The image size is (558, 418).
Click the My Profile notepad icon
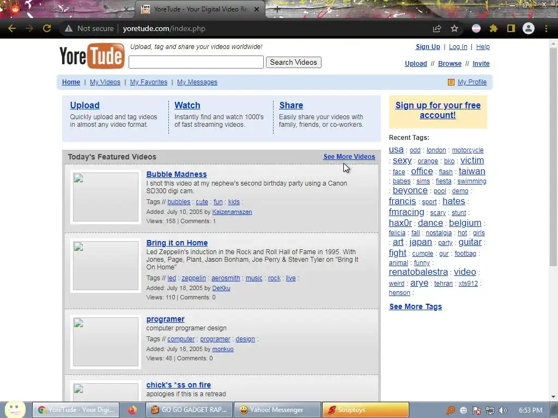pyautogui.click(x=451, y=82)
